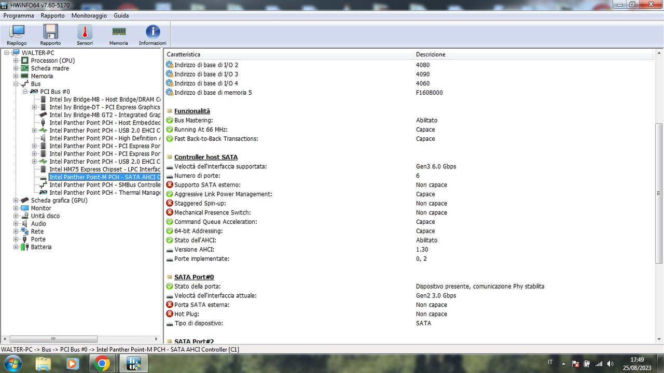Click the gear icon beside Indirizzo di base di I/O 2

[169, 65]
